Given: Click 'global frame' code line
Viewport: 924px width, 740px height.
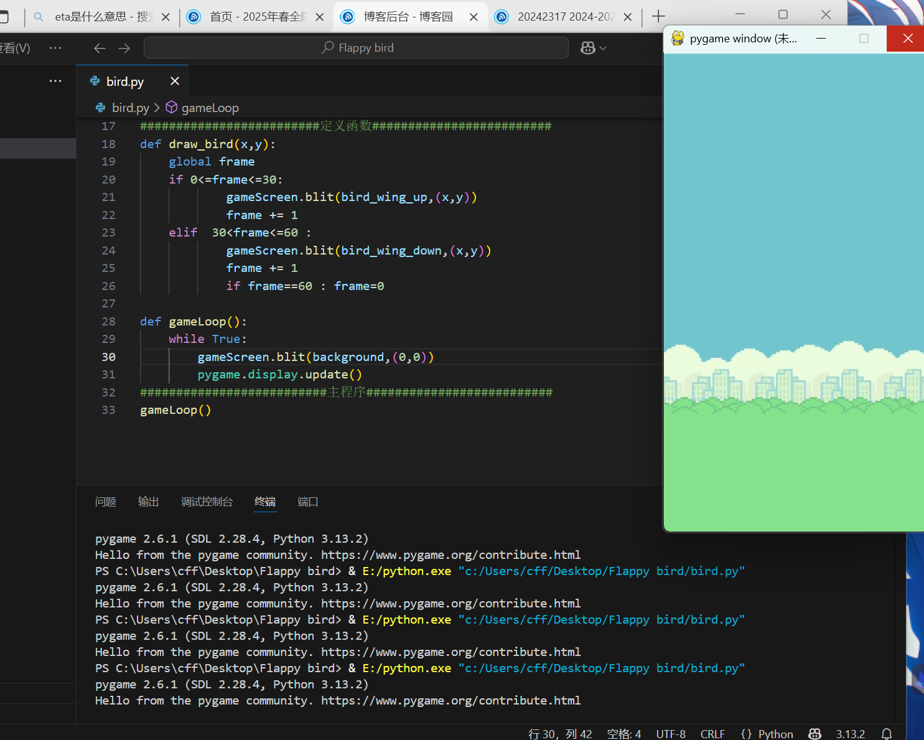Looking at the screenshot, I should [212, 161].
